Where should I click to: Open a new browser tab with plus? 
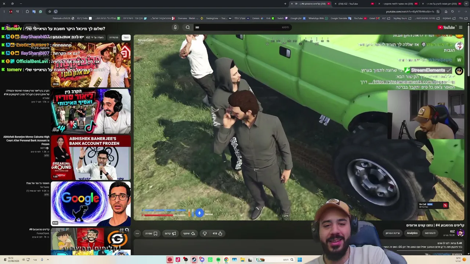[x=285, y=4]
